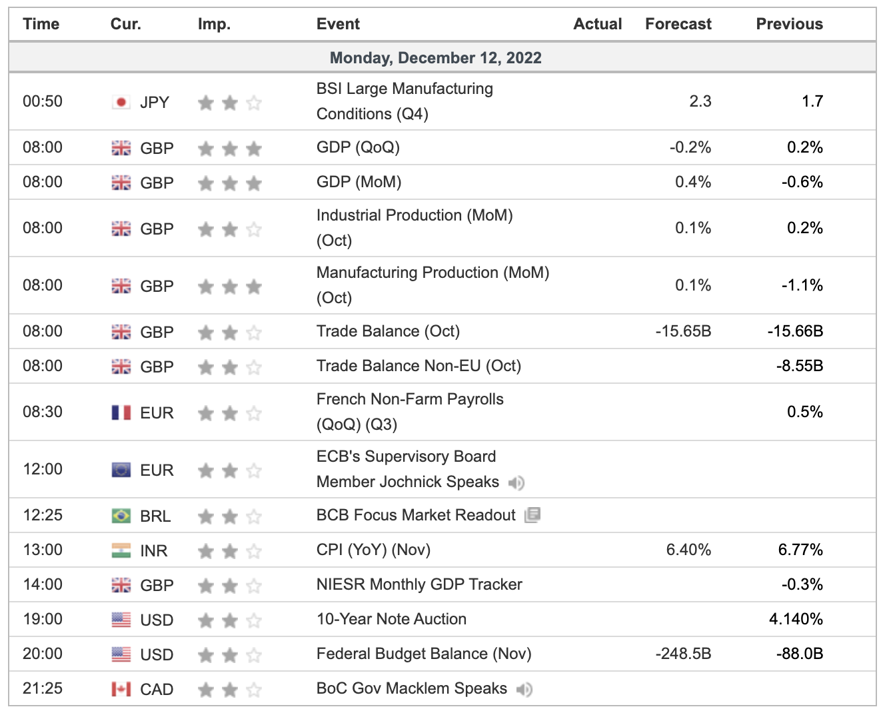Click the speaker icon after BoC Gov Macklem Speaks
Screen dimensions: 883x713
pyautogui.click(x=524, y=689)
